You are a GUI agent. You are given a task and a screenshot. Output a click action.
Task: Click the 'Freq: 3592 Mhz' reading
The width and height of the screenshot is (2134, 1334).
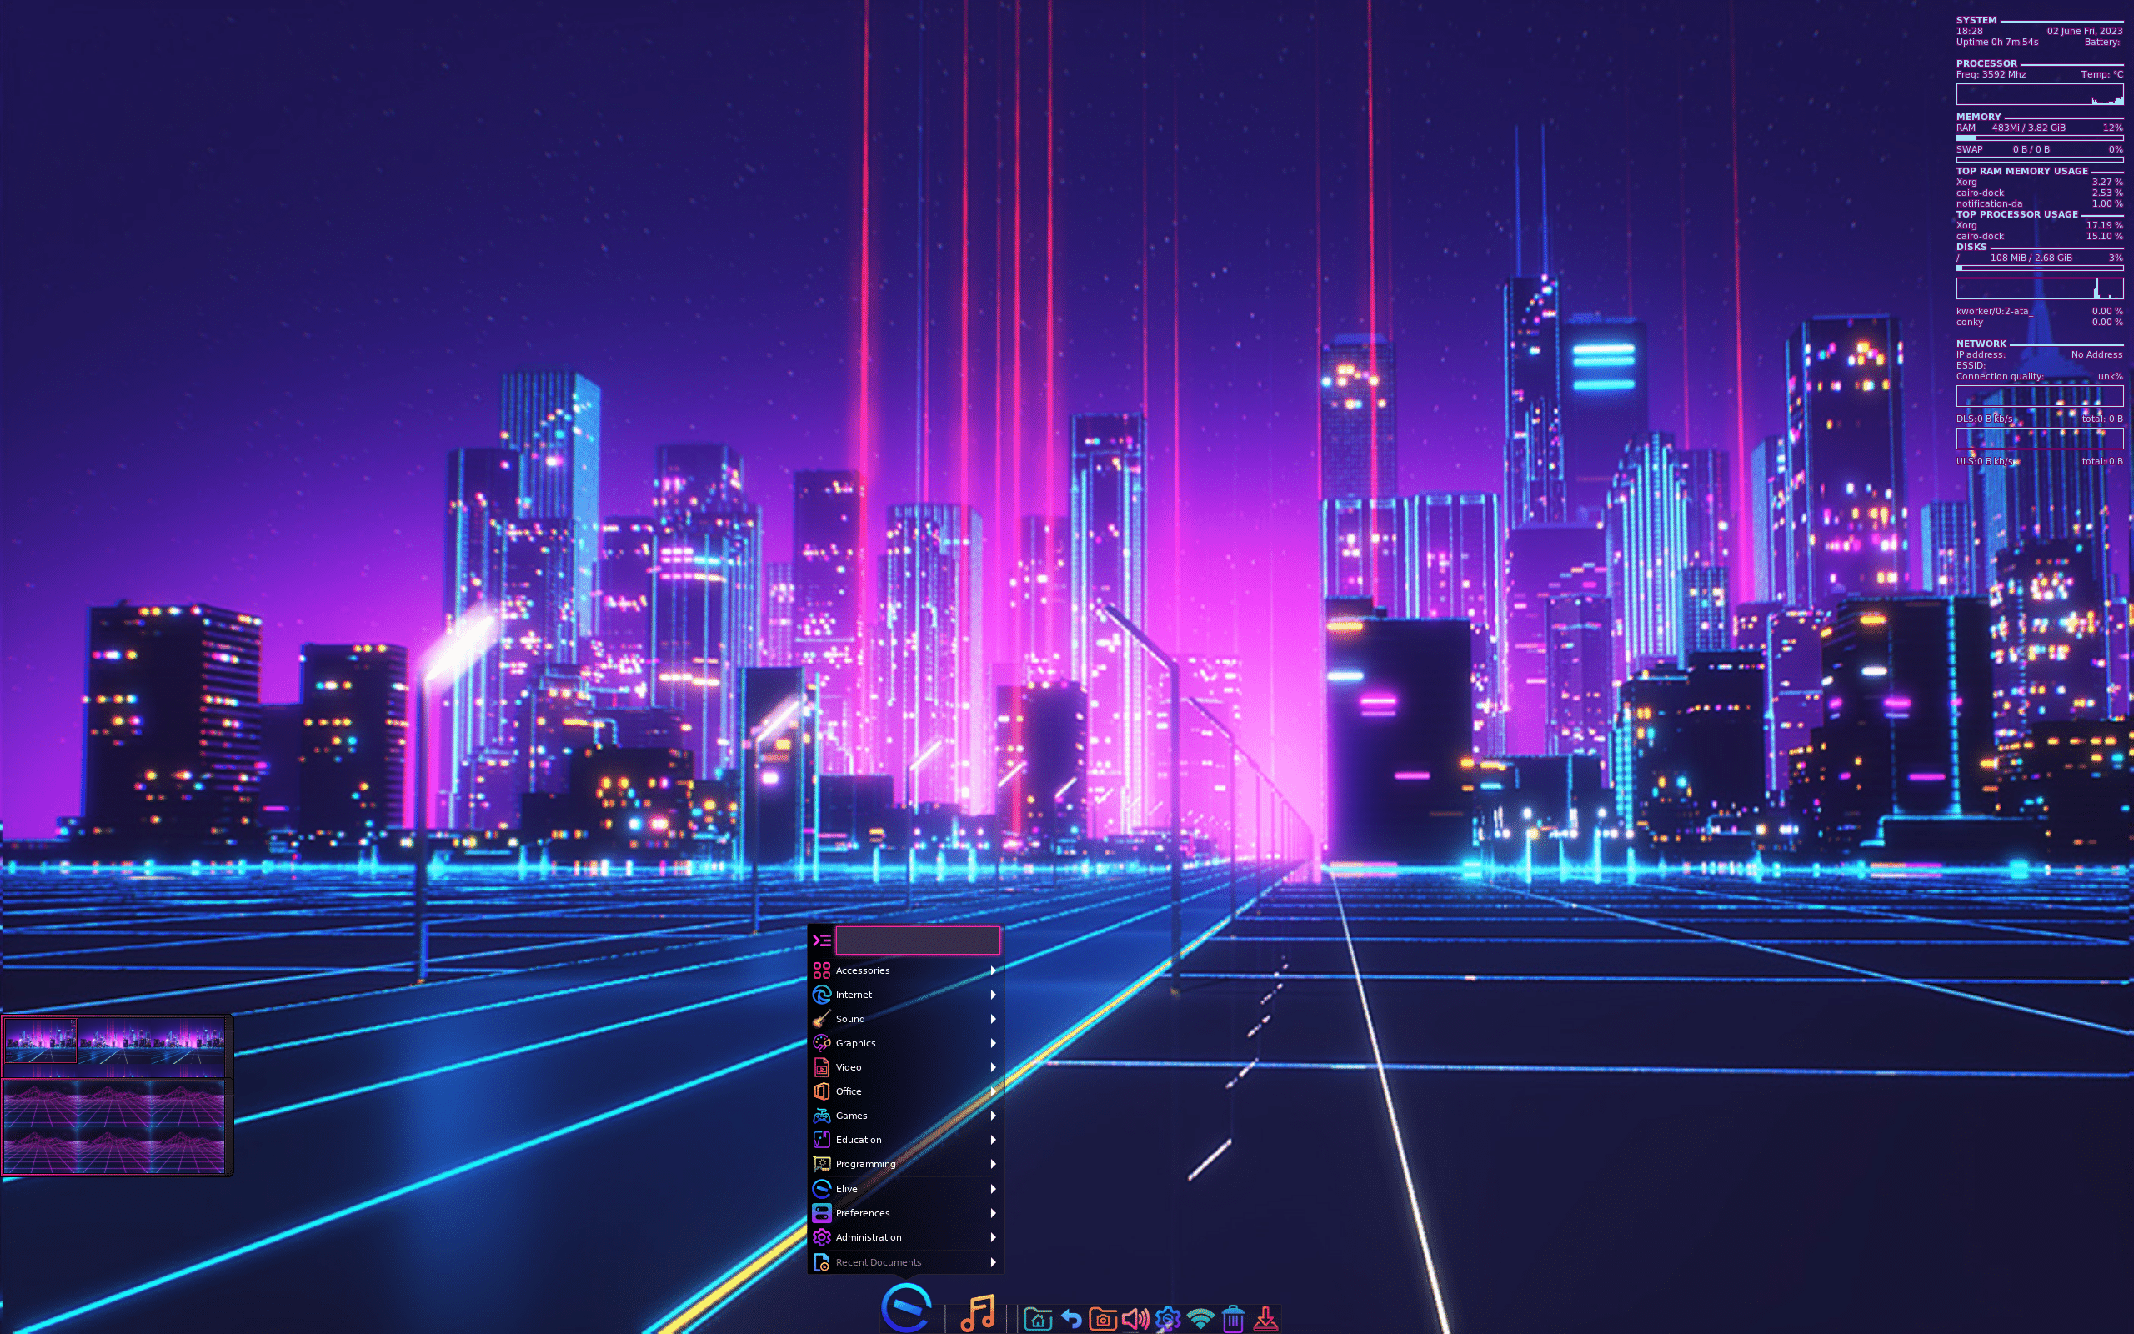tap(1991, 74)
